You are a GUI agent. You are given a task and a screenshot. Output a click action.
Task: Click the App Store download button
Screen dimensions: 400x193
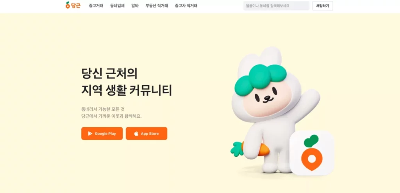pyautogui.click(x=146, y=134)
